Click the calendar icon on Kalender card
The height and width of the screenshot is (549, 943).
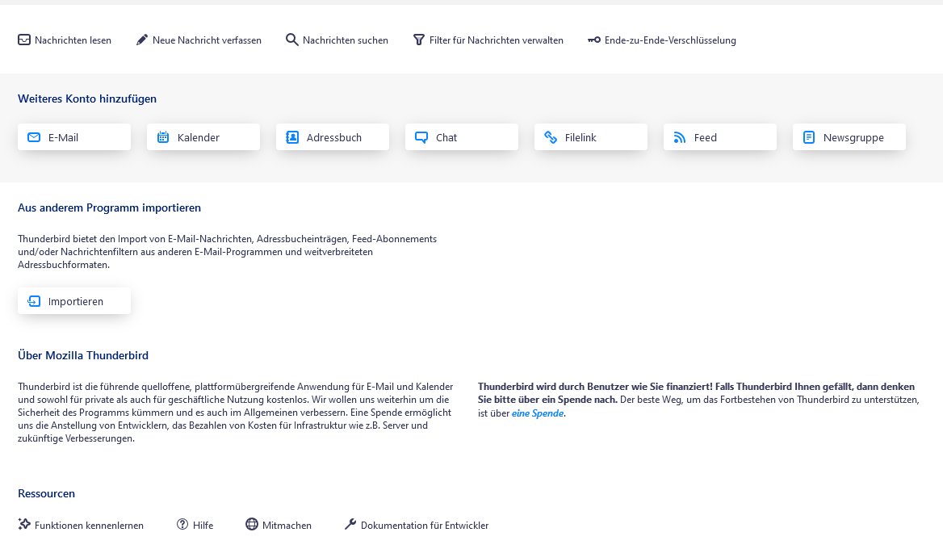pyautogui.click(x=163, y=137)
